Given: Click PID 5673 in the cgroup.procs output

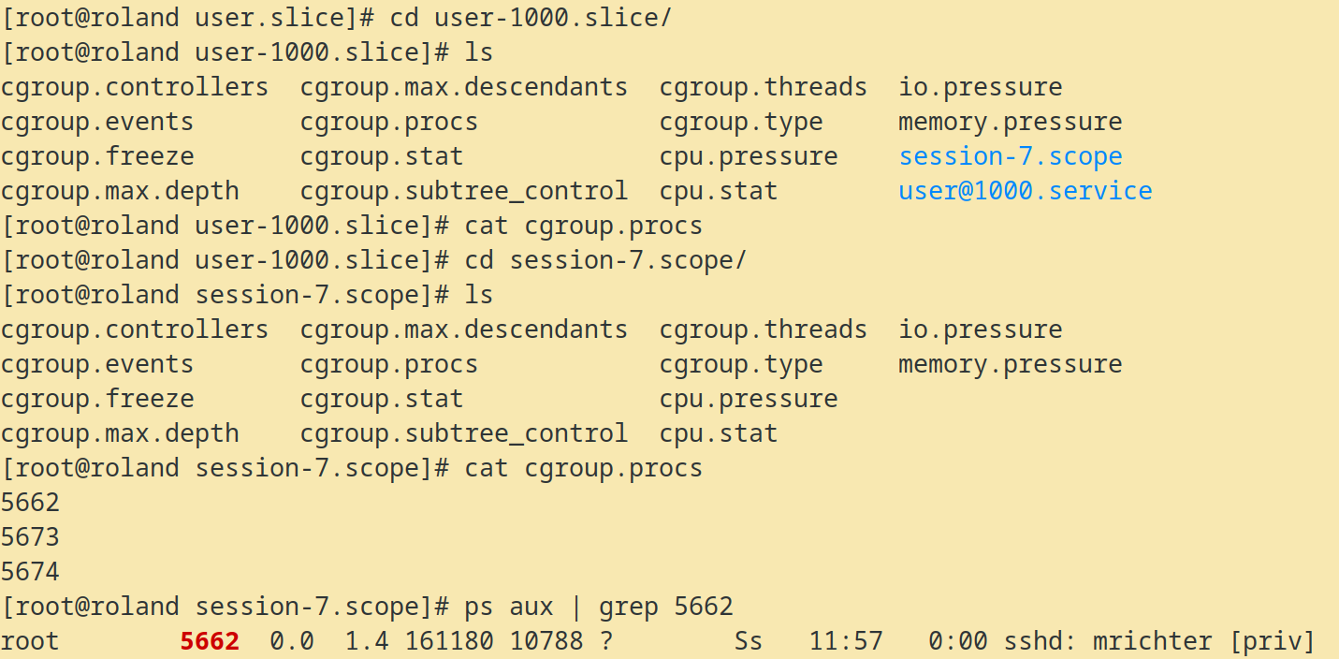Looking at the screenshot, I should pyautogui.click(x=30, y=537).
